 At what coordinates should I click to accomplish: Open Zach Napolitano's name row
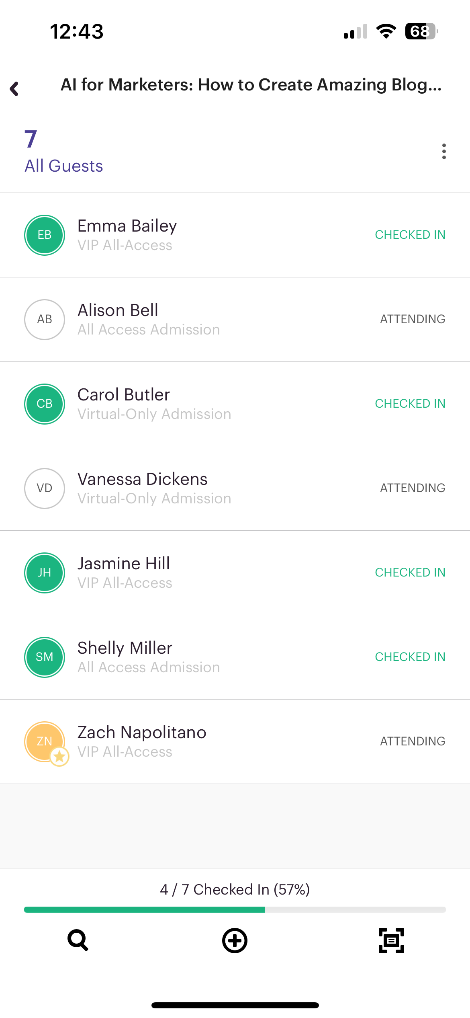click(235, 742)
